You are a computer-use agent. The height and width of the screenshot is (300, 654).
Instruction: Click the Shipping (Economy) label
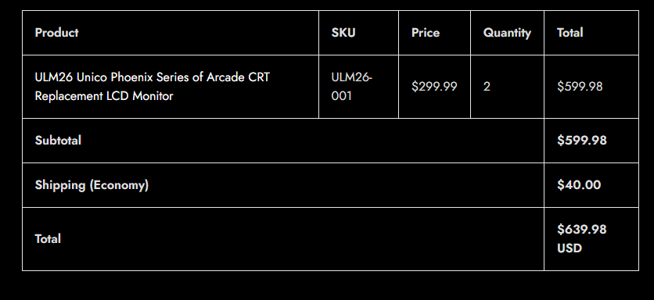pos(92,185)
